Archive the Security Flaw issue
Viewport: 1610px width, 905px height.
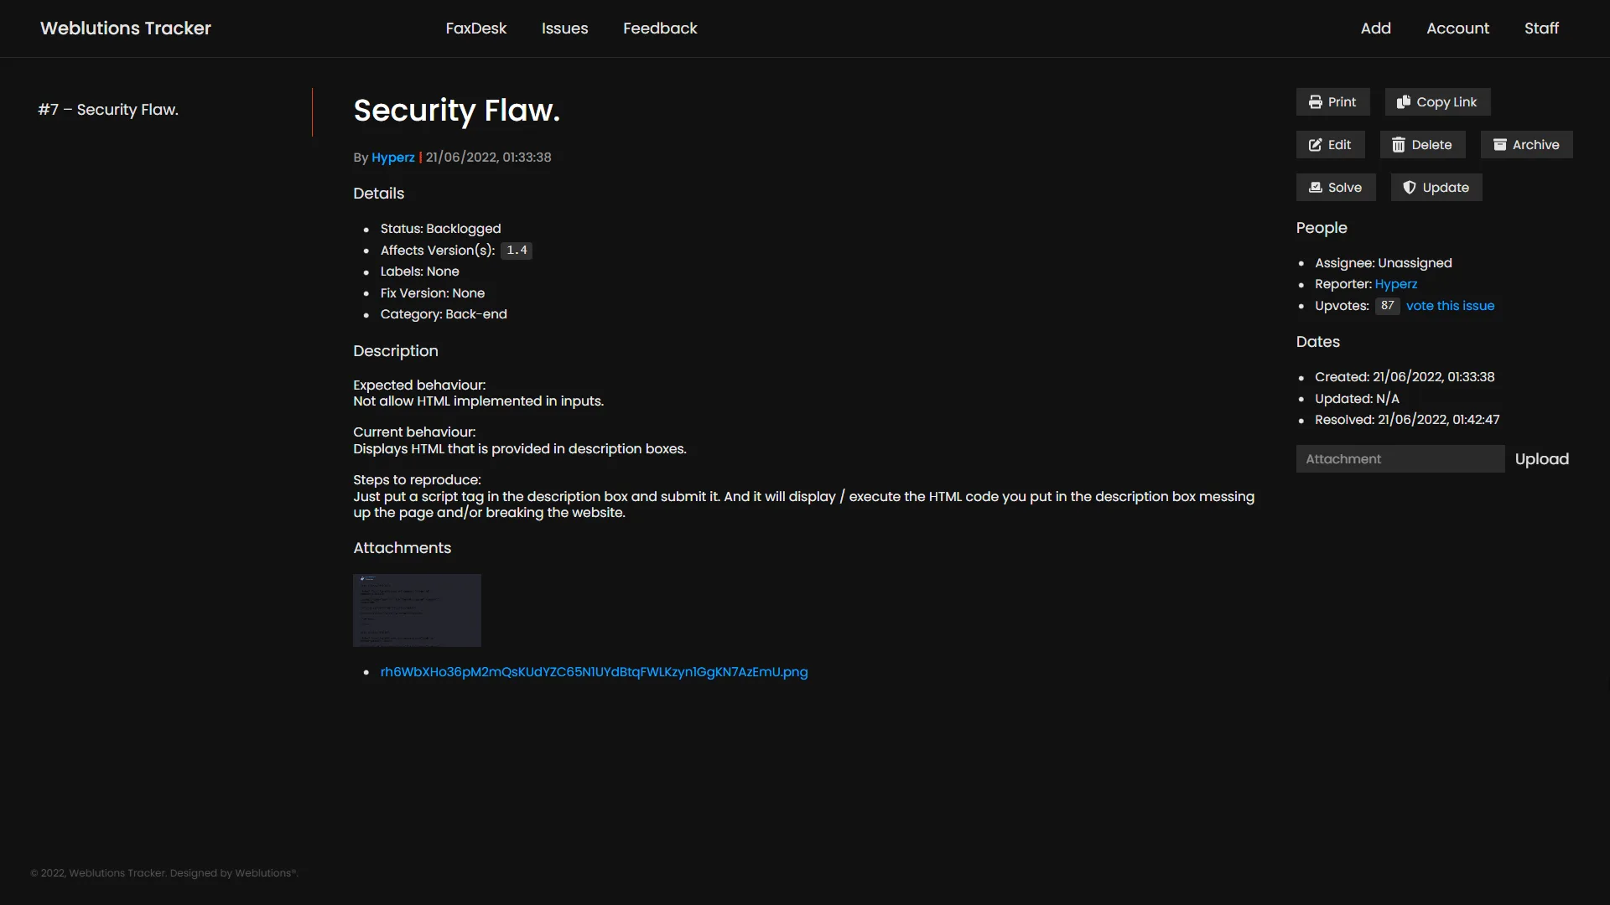point(1526,144)
